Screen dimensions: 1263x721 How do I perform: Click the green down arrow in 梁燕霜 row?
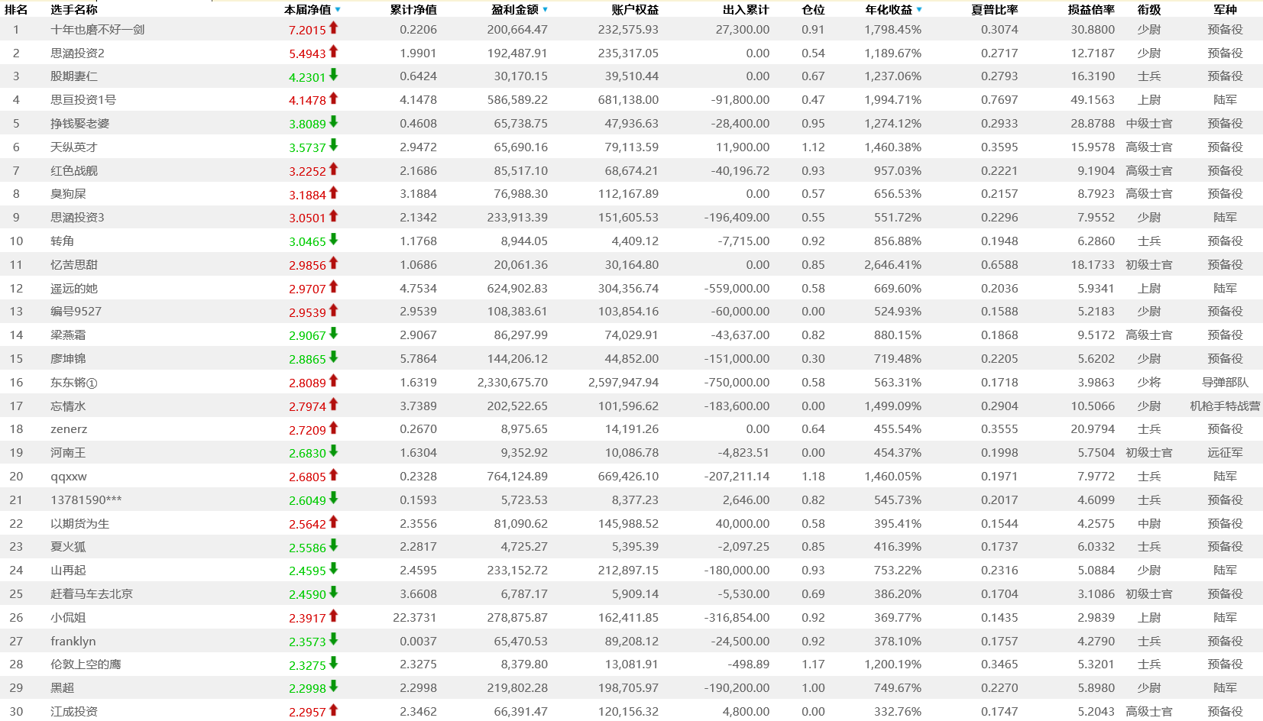333,334
